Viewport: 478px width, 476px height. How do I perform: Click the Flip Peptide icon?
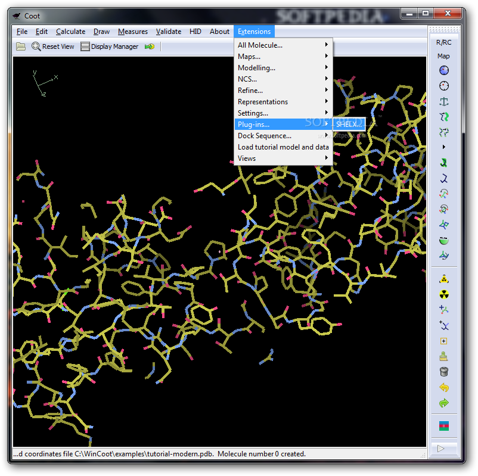(444, 225)
